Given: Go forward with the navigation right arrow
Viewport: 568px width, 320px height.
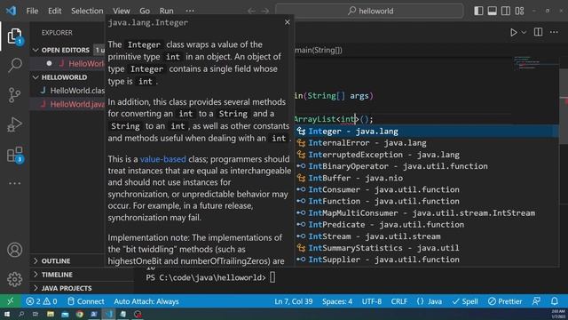Looking at the screenshot, I should pyautogui.click(x=265, y=11).
